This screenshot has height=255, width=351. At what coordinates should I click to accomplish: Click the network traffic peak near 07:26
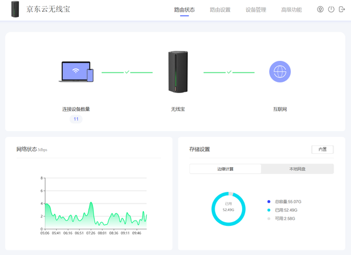click(x=91, y=202)
